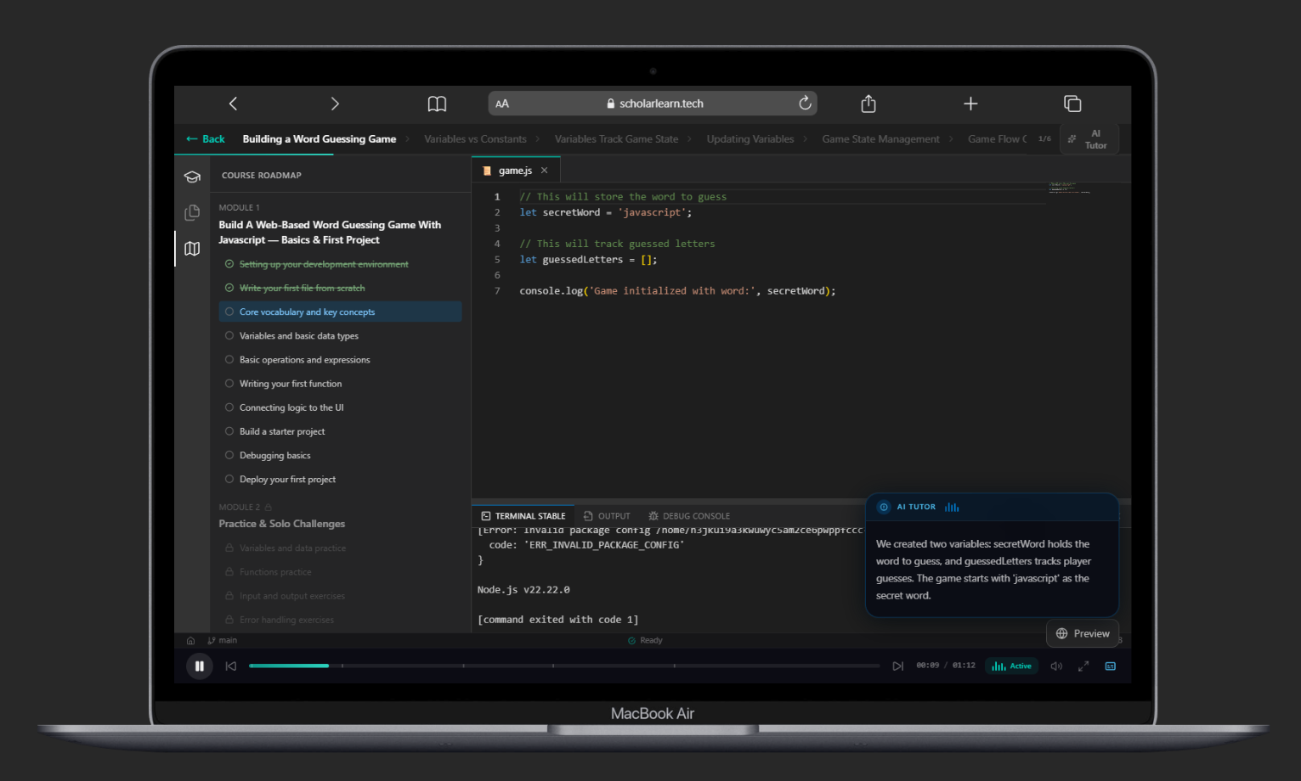Go forward with the browser forward arrow
The image size is (1301, 781).
335,104
